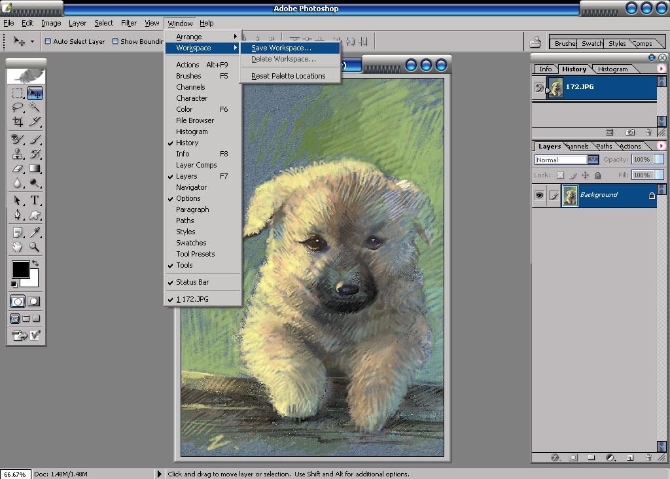This screenshot has width=670, height=479.
Task: Open File Browser icon in options bar
Action: coord(535,42)
